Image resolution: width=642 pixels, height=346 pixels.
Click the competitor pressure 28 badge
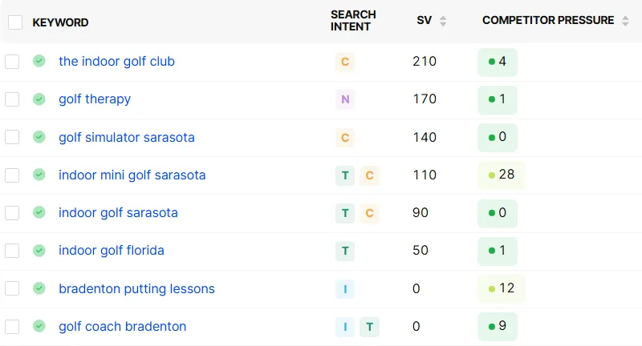pos(501,175)
